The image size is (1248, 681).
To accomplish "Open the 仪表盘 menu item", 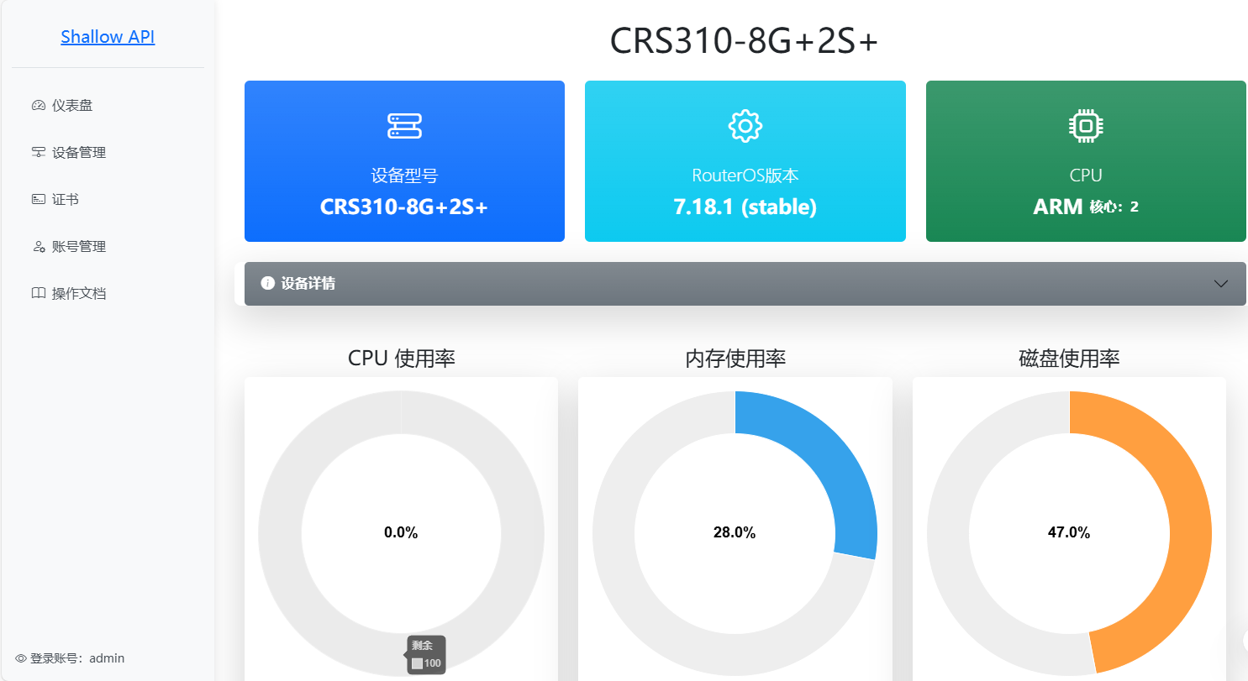I will (72, 106).
